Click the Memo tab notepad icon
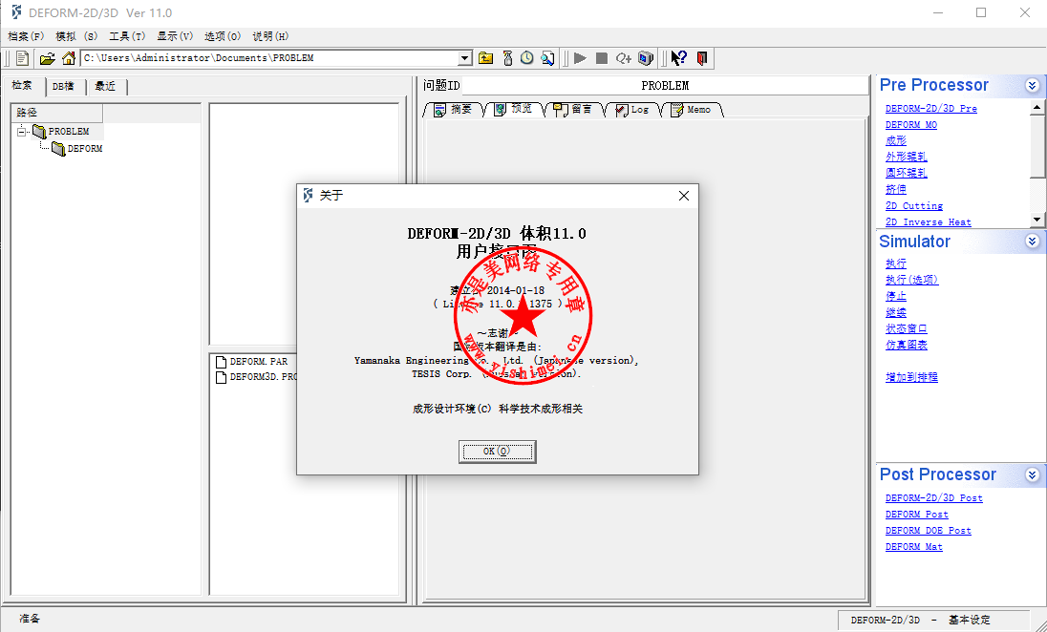The height and width of the screenshot is (632, 1047). [677, 110]
